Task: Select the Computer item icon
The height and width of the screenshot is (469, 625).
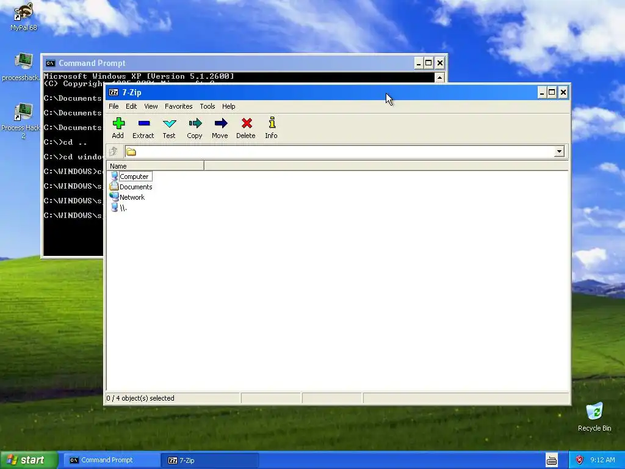Action: (114, 176)
